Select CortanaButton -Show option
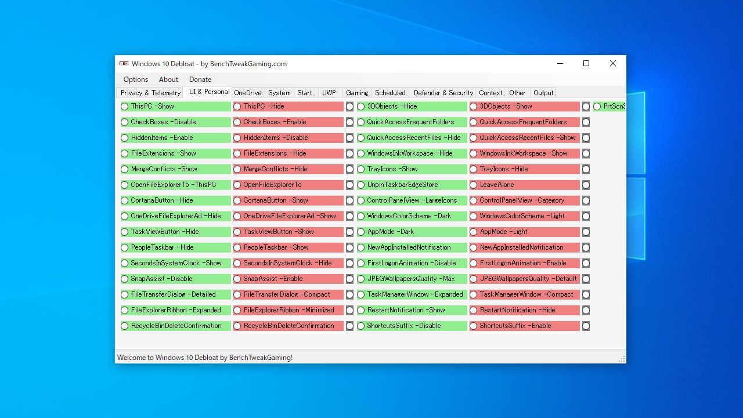Screen dimensions: 743x418 tap(288, 201)
